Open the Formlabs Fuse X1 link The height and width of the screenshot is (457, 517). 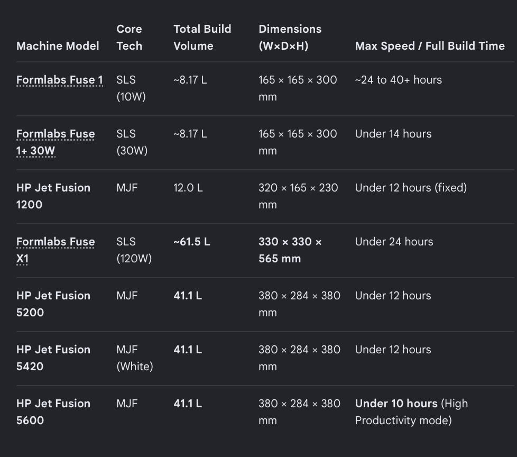[x=56, y=250]
